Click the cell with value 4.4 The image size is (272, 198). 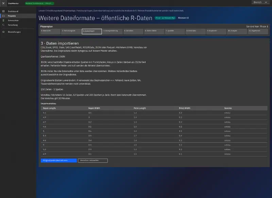(45, 149)
